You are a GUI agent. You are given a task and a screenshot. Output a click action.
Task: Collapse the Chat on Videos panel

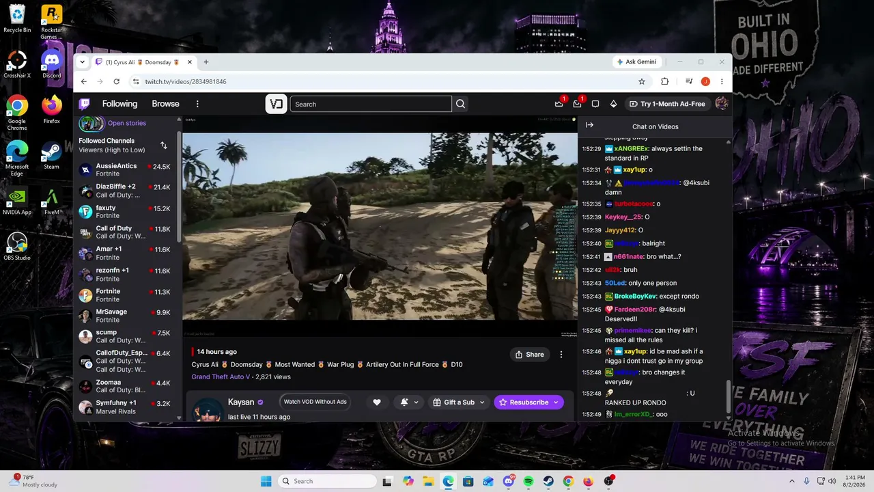(589, 125)
